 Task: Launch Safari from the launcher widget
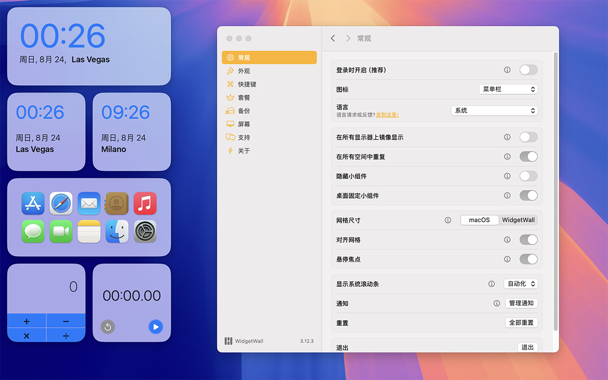(61, 203)
